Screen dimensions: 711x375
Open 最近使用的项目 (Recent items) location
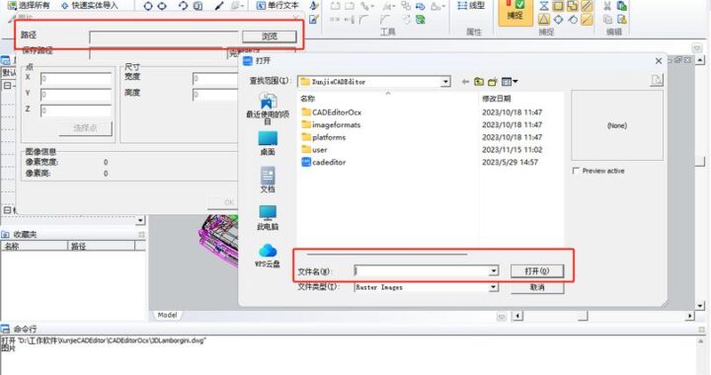(268, 108)
